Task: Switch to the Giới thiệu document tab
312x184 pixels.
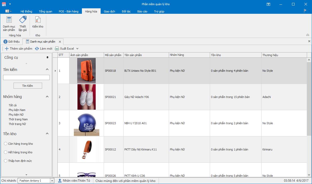Action: (12, 42)
